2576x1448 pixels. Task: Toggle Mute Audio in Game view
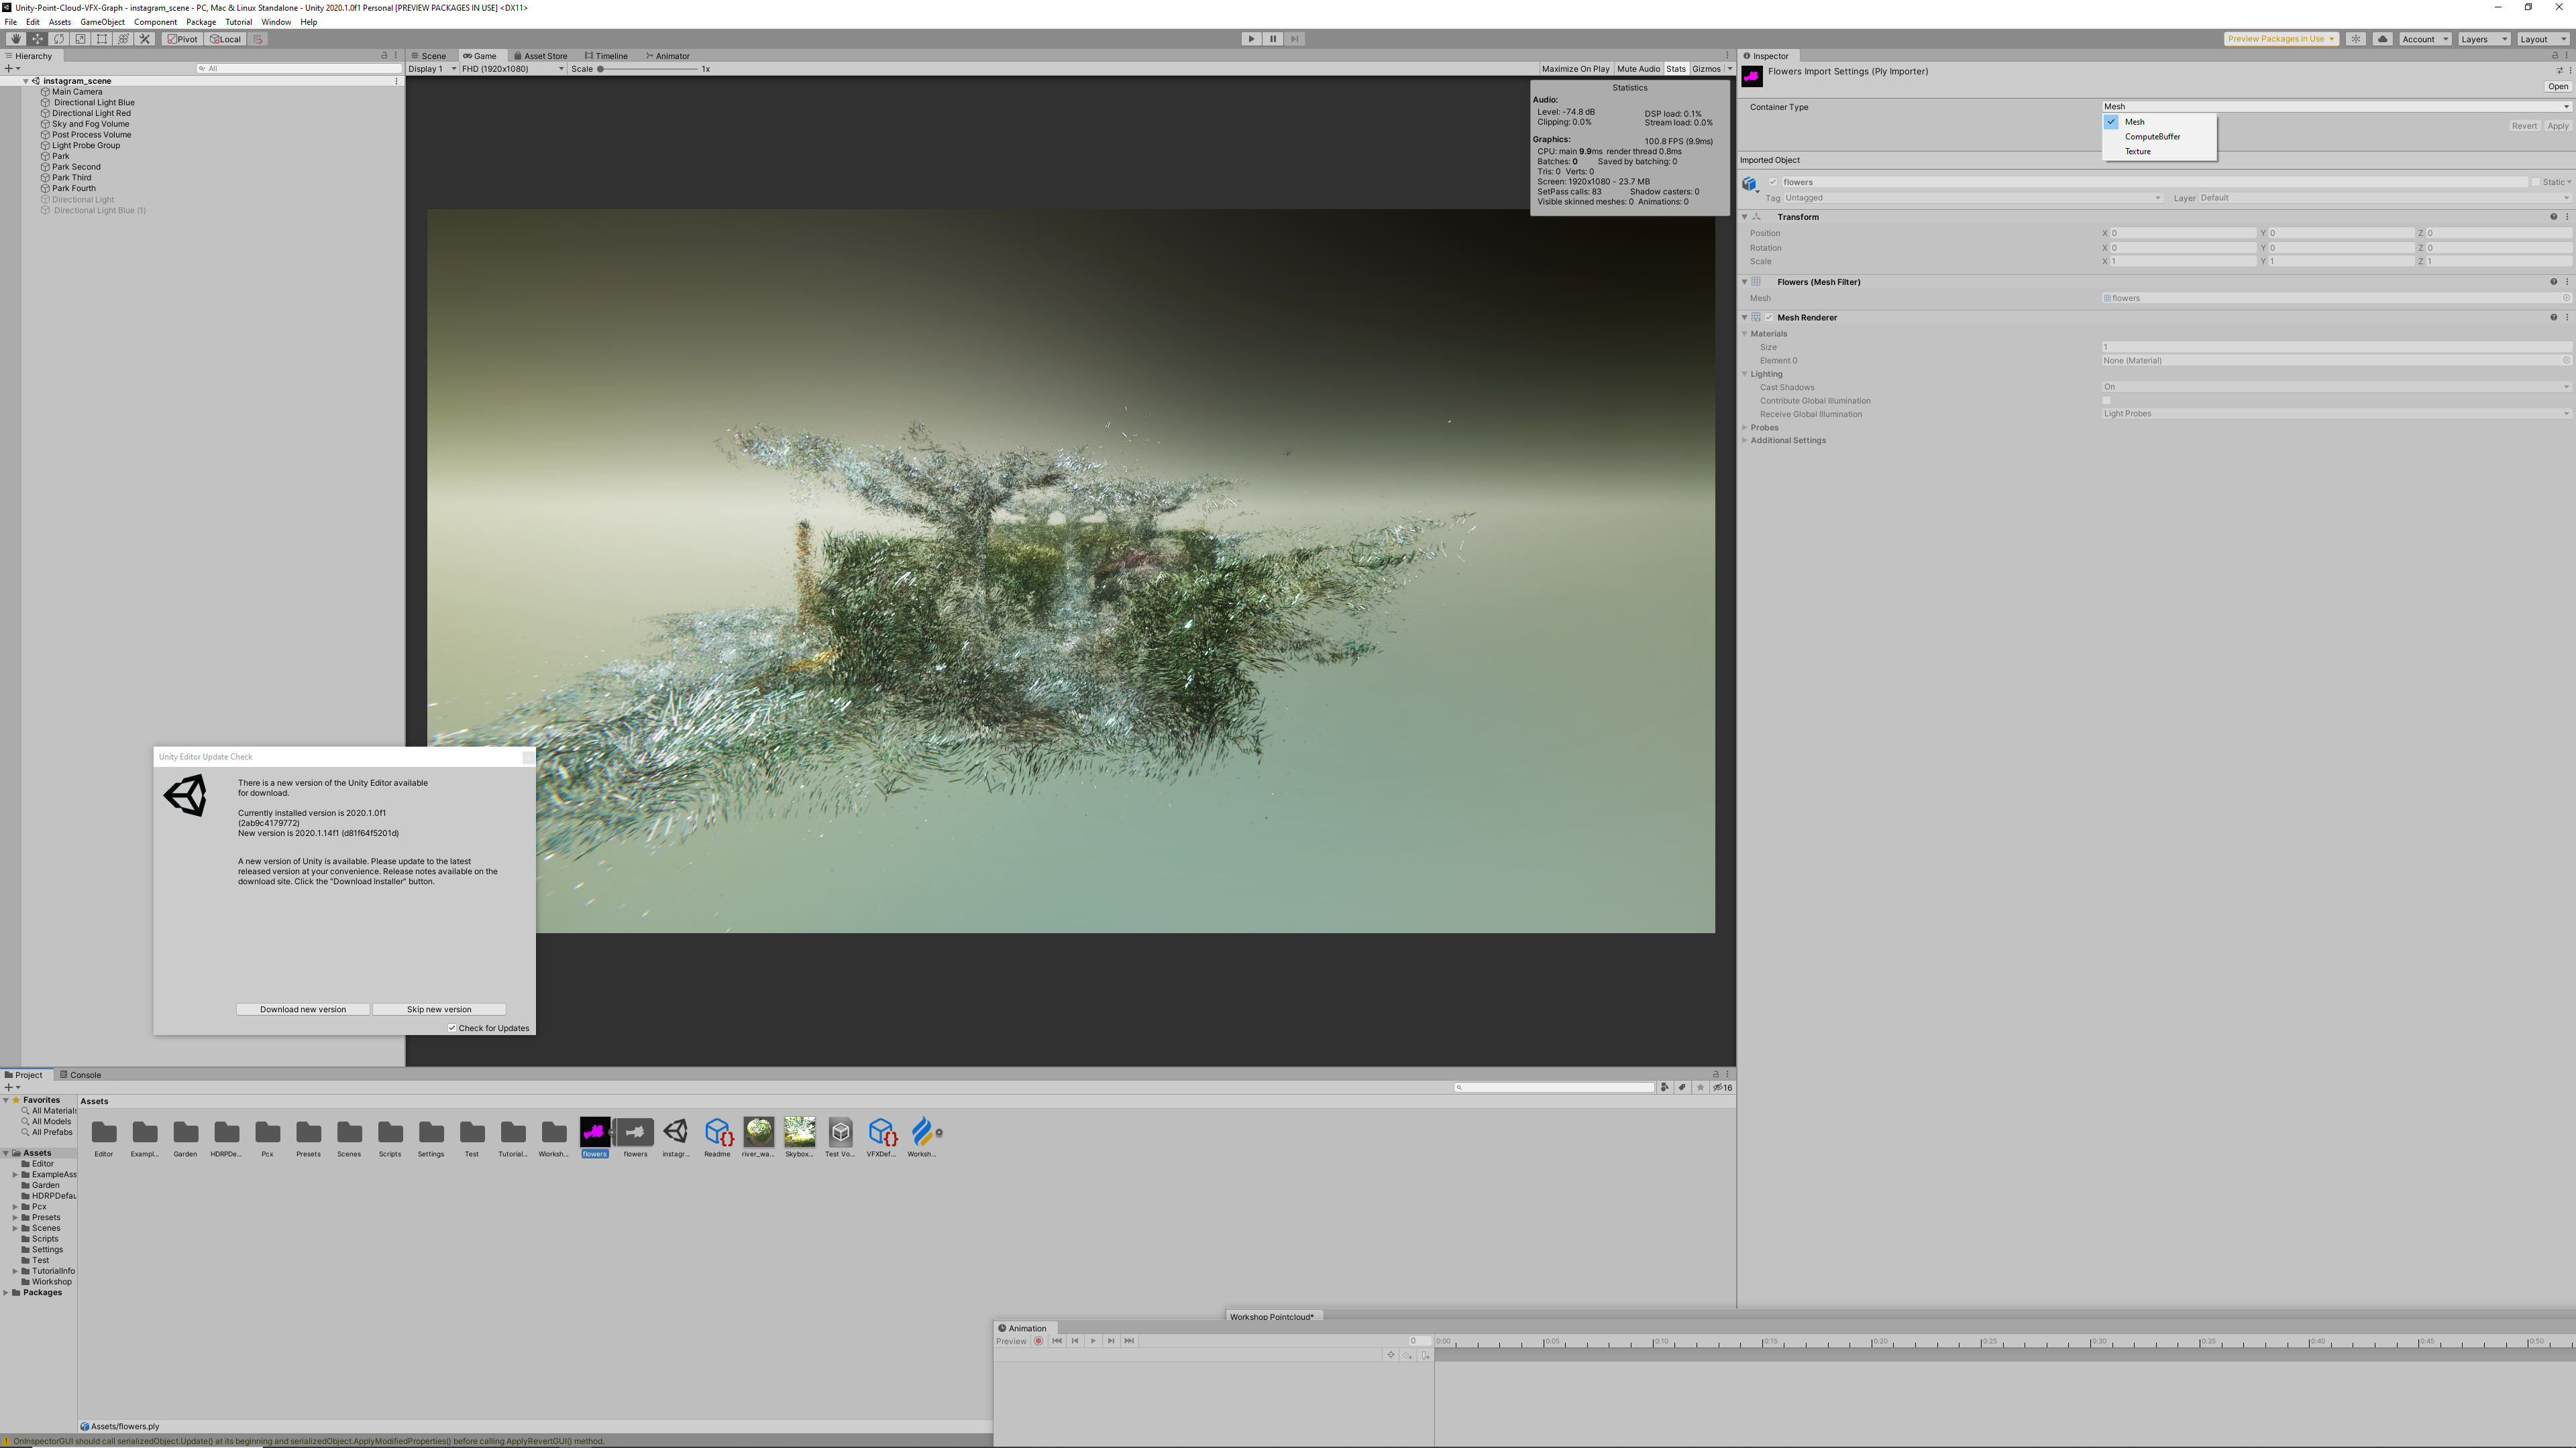1638,69
